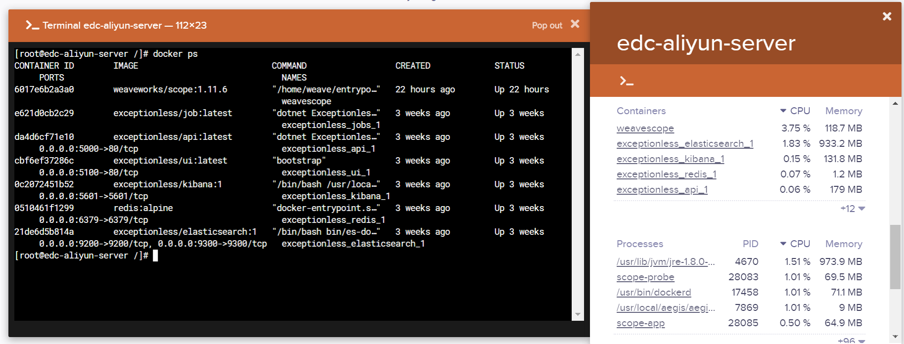
Task: Sort containers by the CPU column
Action: (x=795, y=111)
